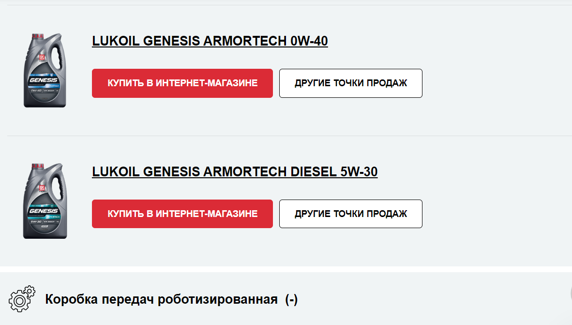The width and height of the screenshot is (572, 325).
Task: Click the gray circle at the right edge
Action: pyautogui.click(x=571, y=293)
